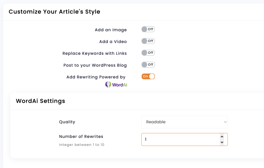Screen dimensions: 264x168
Task: Open the Quality dropdown set to Readable
Action: point(185,122)
